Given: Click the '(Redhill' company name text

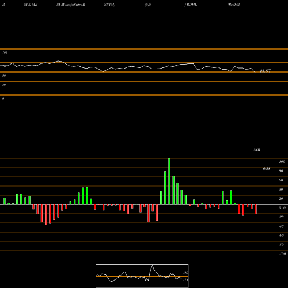Looking at the screenshot, I should pyautogui.click(x=233, y=5).
